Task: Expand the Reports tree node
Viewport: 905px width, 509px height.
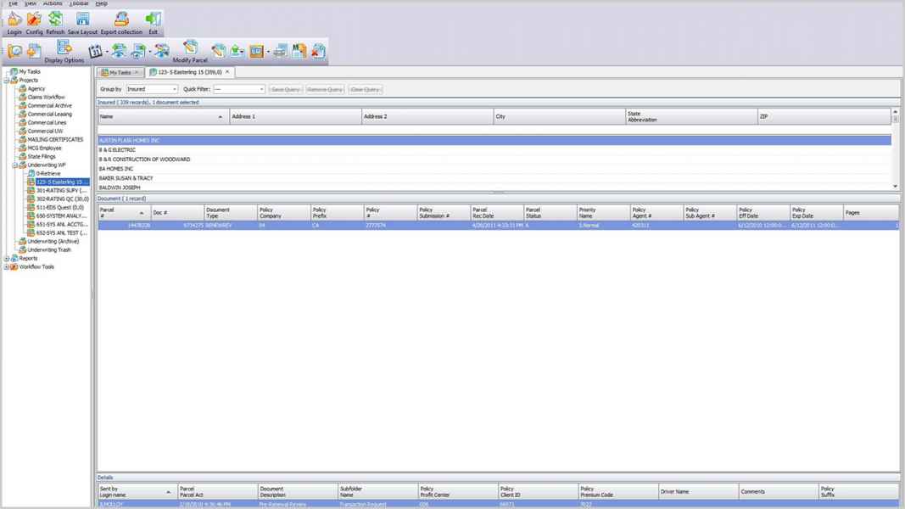Action: [7, 259]
